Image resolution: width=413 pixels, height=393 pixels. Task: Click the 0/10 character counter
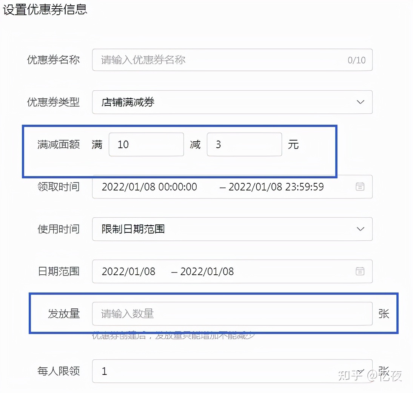coord(356,60)
